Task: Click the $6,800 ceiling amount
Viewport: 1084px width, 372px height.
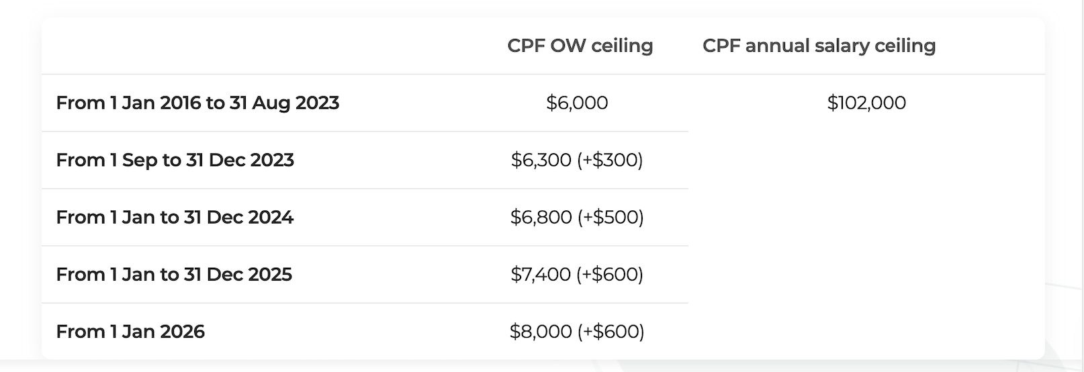Action: pyautogui.click(x=541, y=217)
